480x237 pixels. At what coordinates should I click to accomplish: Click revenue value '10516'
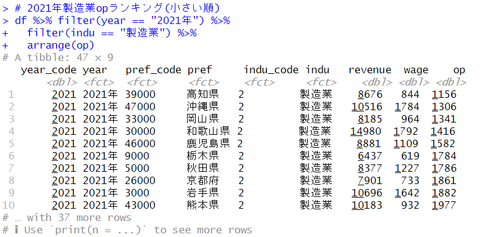tap(367, 106)
